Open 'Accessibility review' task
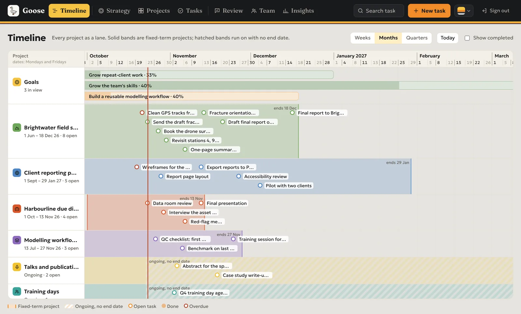 (x=265, y=176)
